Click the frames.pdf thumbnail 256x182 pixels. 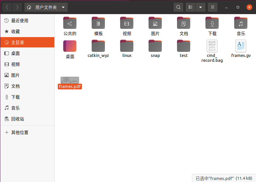point(70,80)
